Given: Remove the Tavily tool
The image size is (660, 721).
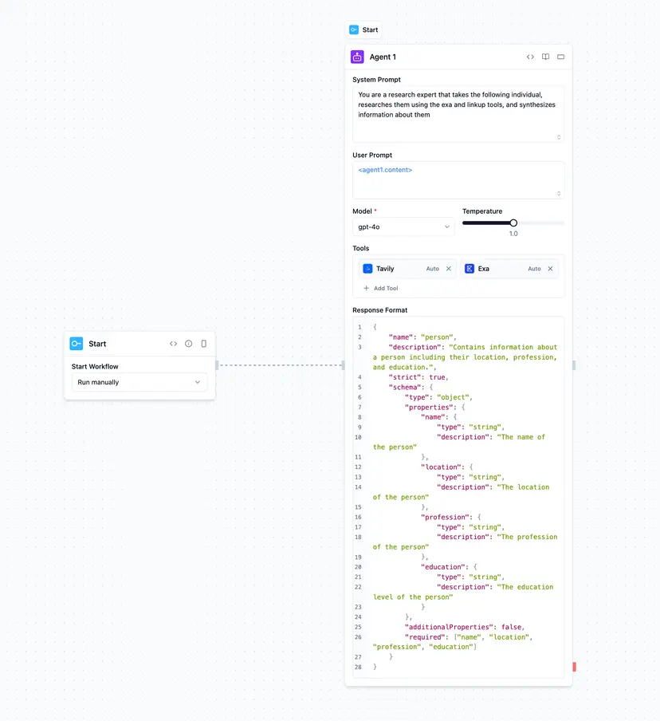Looking at the screenshot, I should click(x=449, y=269).
